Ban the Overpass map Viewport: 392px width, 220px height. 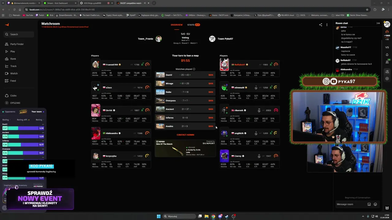point(211,101)
